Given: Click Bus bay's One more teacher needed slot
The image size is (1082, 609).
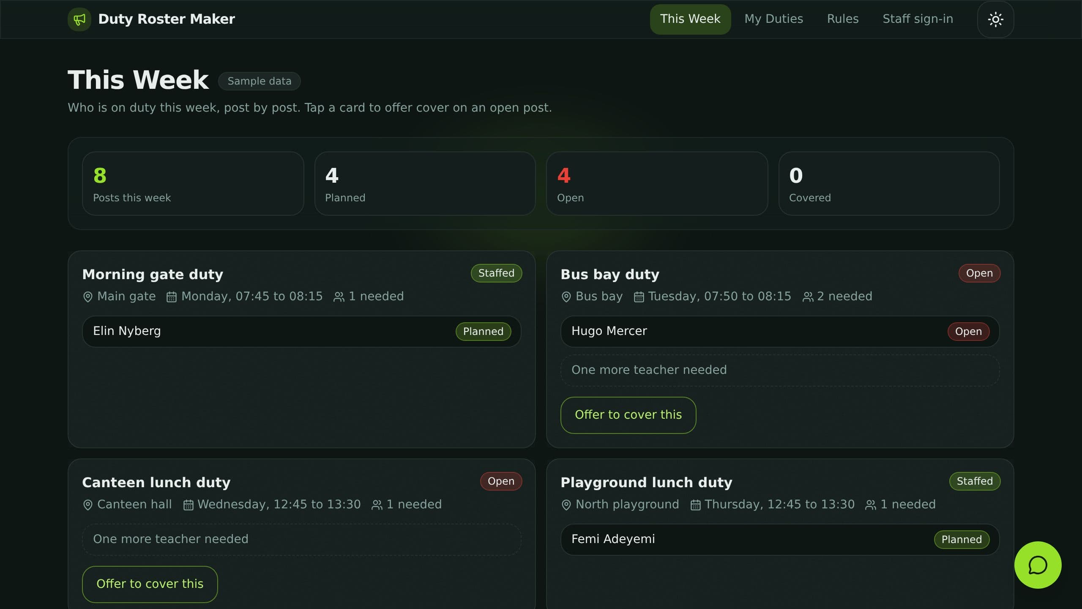Looking at the screenshot, I should 780,370.
